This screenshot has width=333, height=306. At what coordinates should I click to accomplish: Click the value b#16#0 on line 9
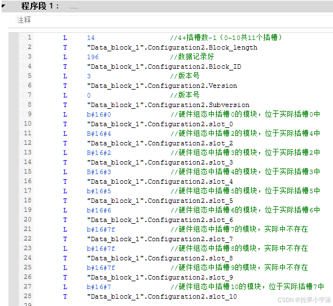[x=99, y=114]
